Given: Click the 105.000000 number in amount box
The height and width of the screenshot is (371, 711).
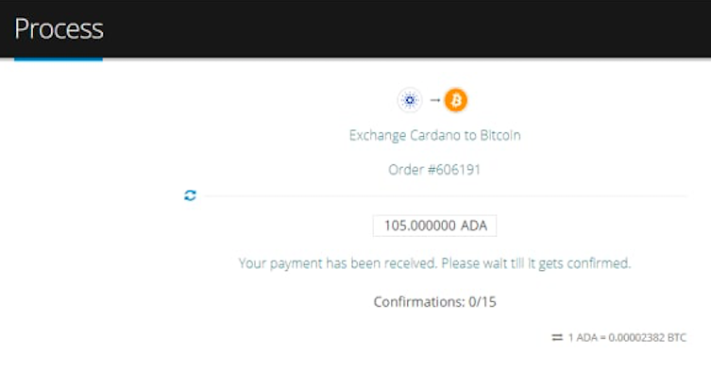Looking at the screenshot, I should pos(420,226).
